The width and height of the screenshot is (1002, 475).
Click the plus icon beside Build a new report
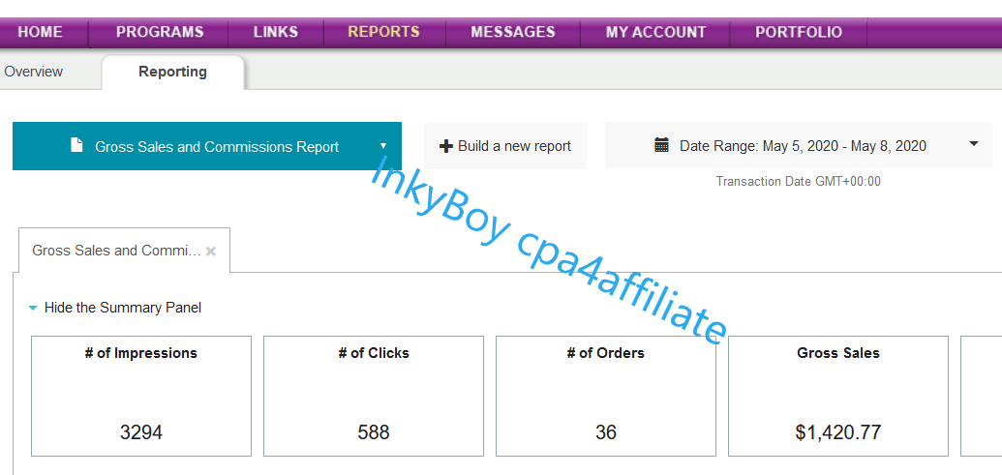[x=446, y=146]
